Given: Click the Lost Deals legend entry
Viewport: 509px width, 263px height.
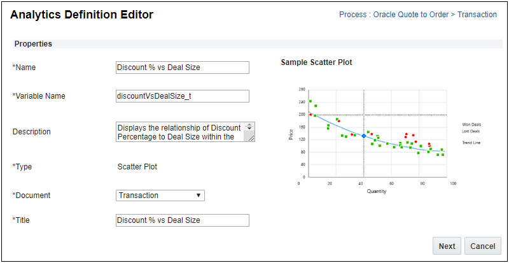Looking at the screenshot, I should tap(471, 131).
